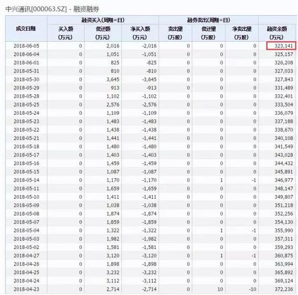The width and height of the screenshot is (298, 295).
Task: Select the date cell 2018-05-02
Action: click(x=26, y=247)
